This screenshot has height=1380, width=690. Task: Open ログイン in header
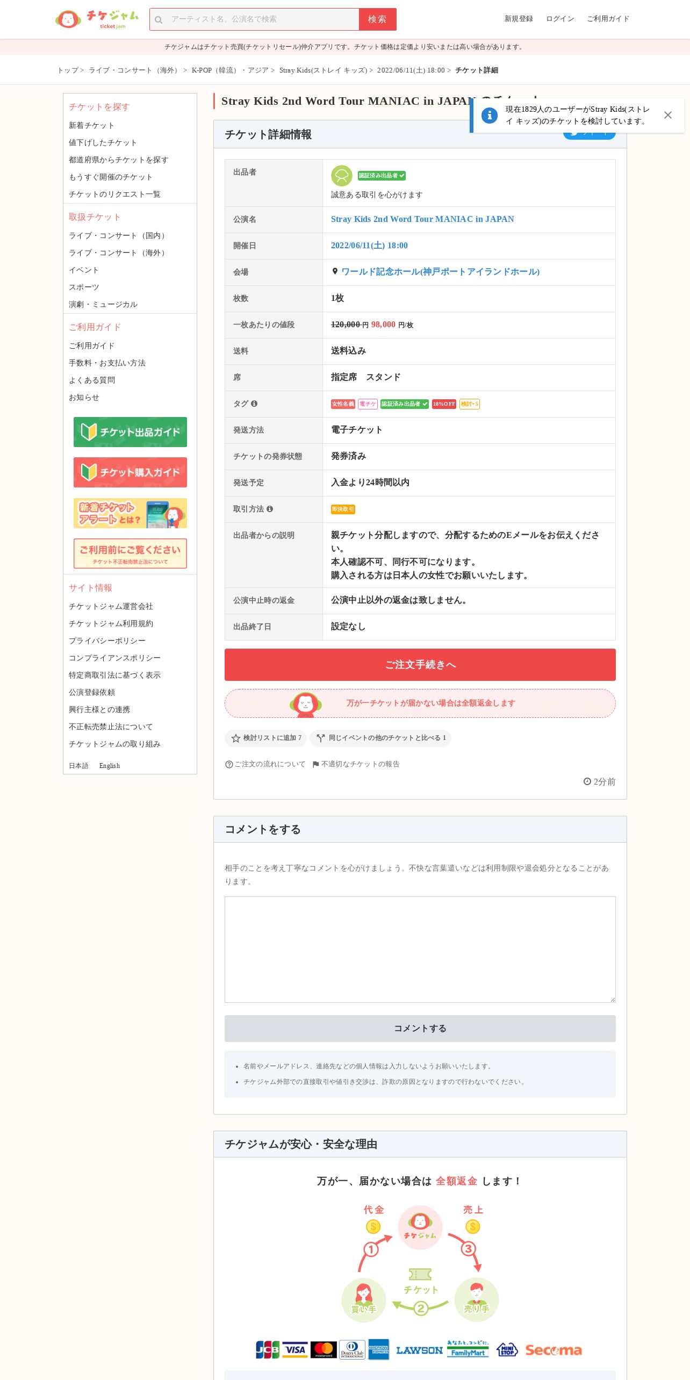(x=560, y=19)
